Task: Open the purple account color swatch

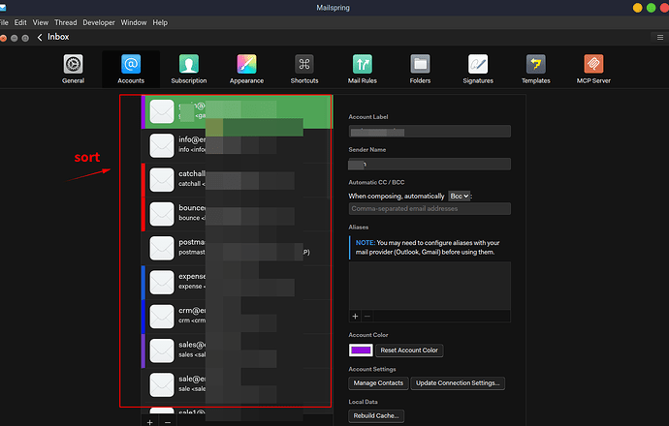Action: point(361,350)
